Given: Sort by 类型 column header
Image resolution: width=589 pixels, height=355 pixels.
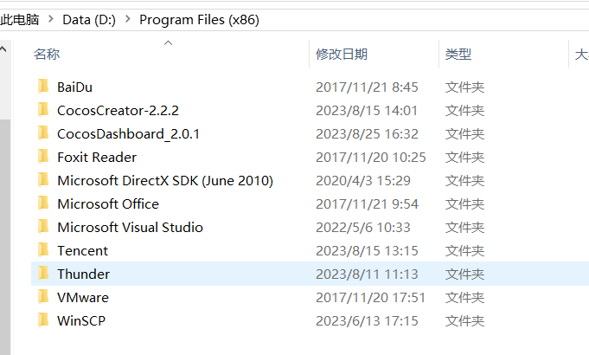Looking at the screenshot, I should click(x=458, y=55).
